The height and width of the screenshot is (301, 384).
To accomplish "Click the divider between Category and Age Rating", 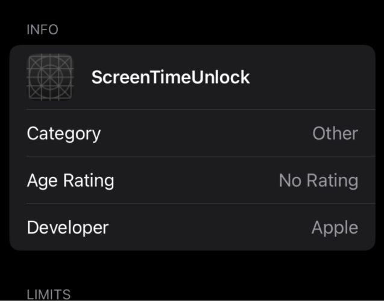I will tap(199, 157).
